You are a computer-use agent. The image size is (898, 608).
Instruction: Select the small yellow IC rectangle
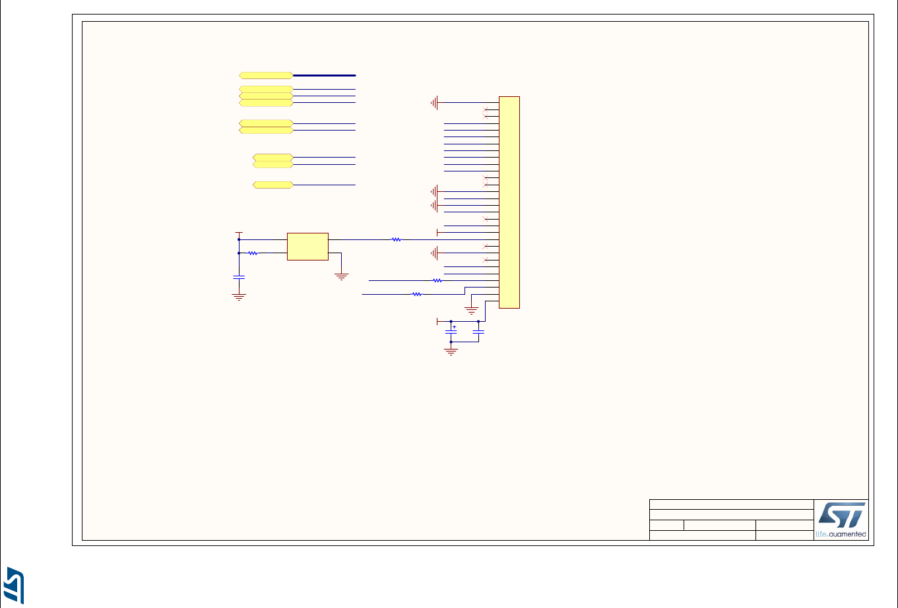pos(307,246)
